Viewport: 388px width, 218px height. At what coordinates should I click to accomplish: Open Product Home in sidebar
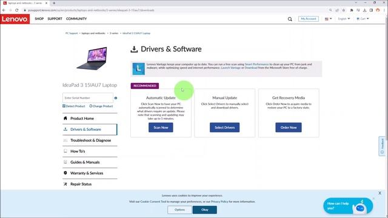pyautogui.click(x=90, y=119)
